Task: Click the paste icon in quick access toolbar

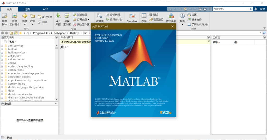Action: pyautogui.click(x=185, y=9)
